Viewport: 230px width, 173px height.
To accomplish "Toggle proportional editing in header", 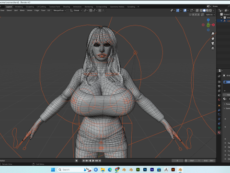I will [x=100, y=11].
